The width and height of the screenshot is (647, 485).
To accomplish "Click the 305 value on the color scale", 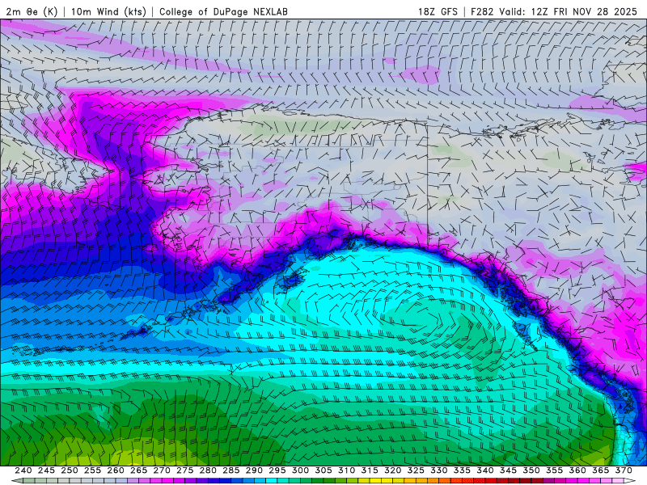I will 323,470.
